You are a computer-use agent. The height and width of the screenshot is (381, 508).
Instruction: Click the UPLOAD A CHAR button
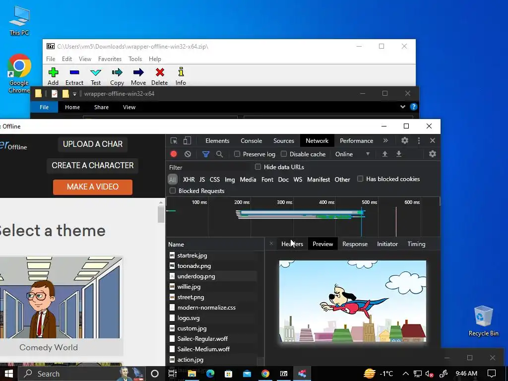pyautogui.click(x=93, y=144)
